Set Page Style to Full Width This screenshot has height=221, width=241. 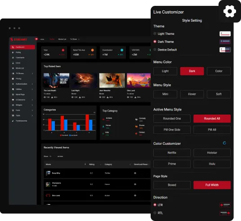click(212, 185)
